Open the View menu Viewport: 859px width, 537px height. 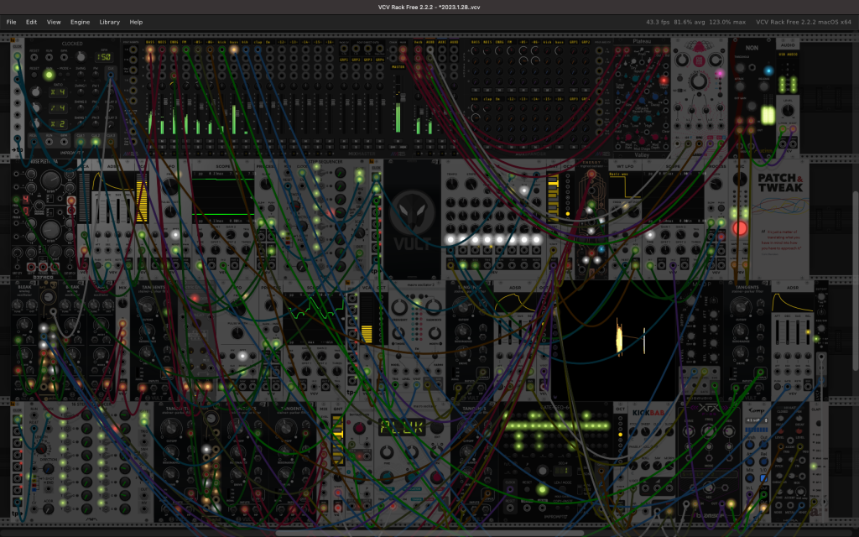coord(54,22)
